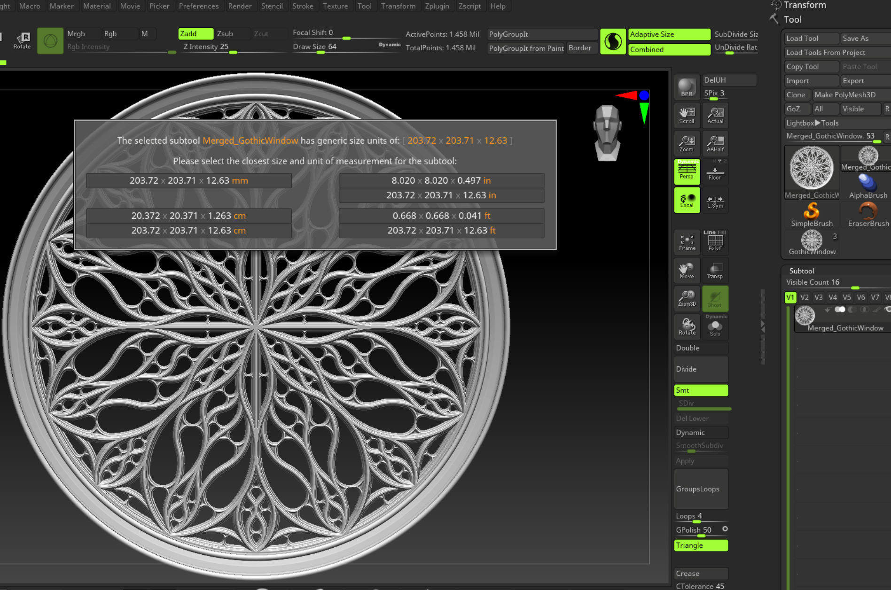Select the Scroll canvas tool
891x590 pixels.
(687, 115)
